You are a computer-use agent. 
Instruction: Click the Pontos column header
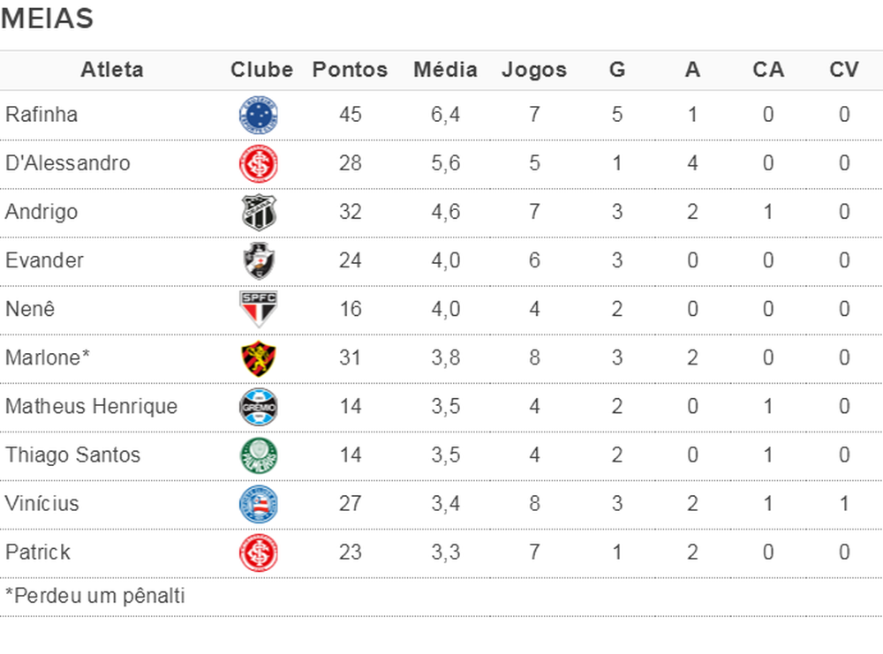(350, 70)
